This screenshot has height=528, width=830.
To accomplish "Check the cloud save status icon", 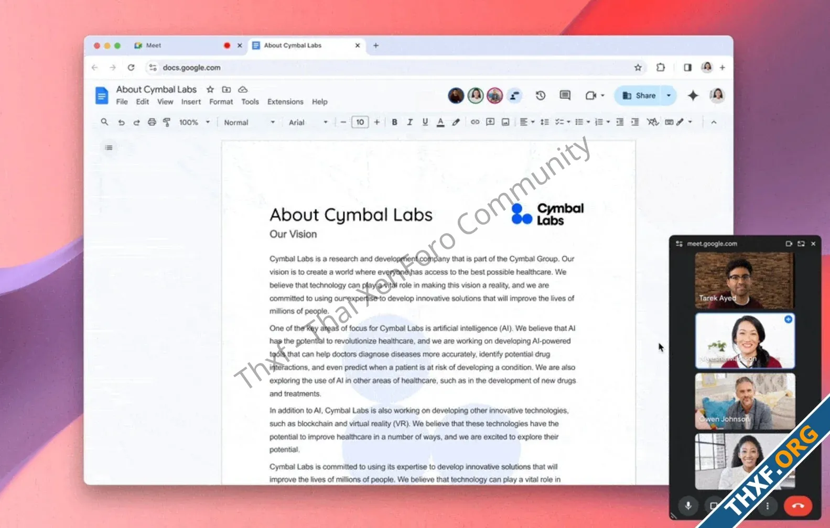I will tap(243, 90).
